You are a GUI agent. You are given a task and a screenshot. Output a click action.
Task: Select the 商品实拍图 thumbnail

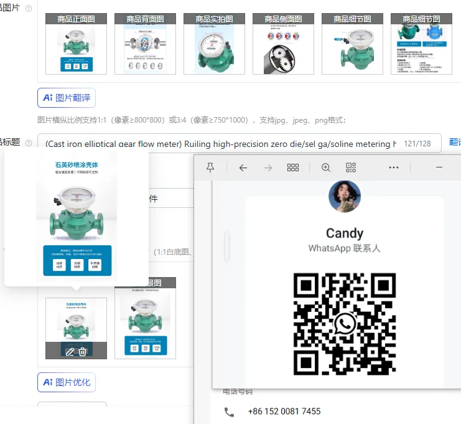215,44
